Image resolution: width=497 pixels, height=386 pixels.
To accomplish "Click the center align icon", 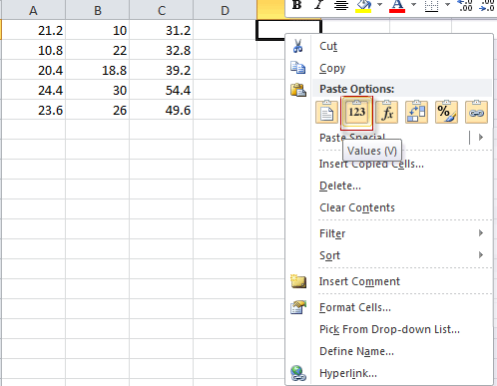I will pyautogui.click(x=341, y=5).
